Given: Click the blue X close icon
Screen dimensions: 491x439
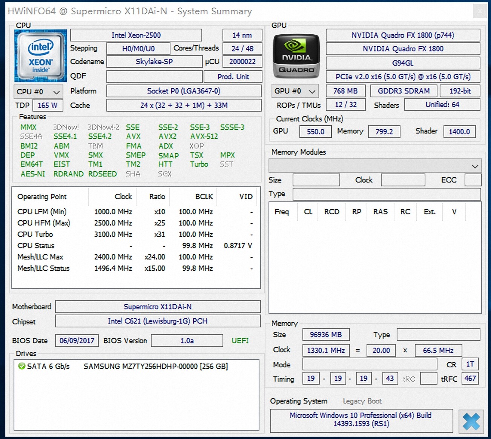Looking at the screenshot, I should coord(471,421).
